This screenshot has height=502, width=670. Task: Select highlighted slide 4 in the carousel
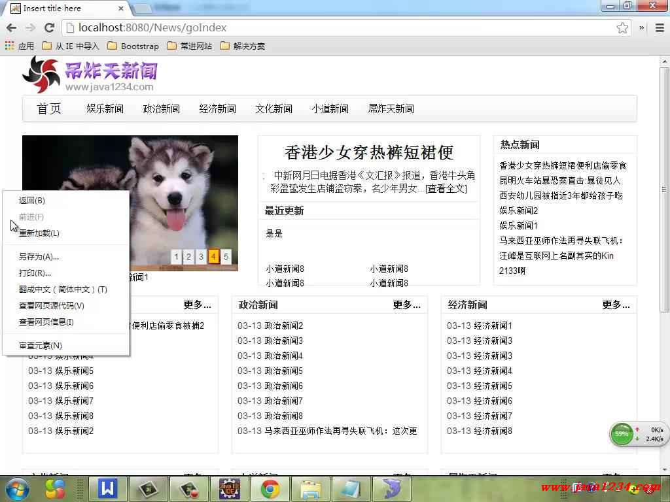213,256
